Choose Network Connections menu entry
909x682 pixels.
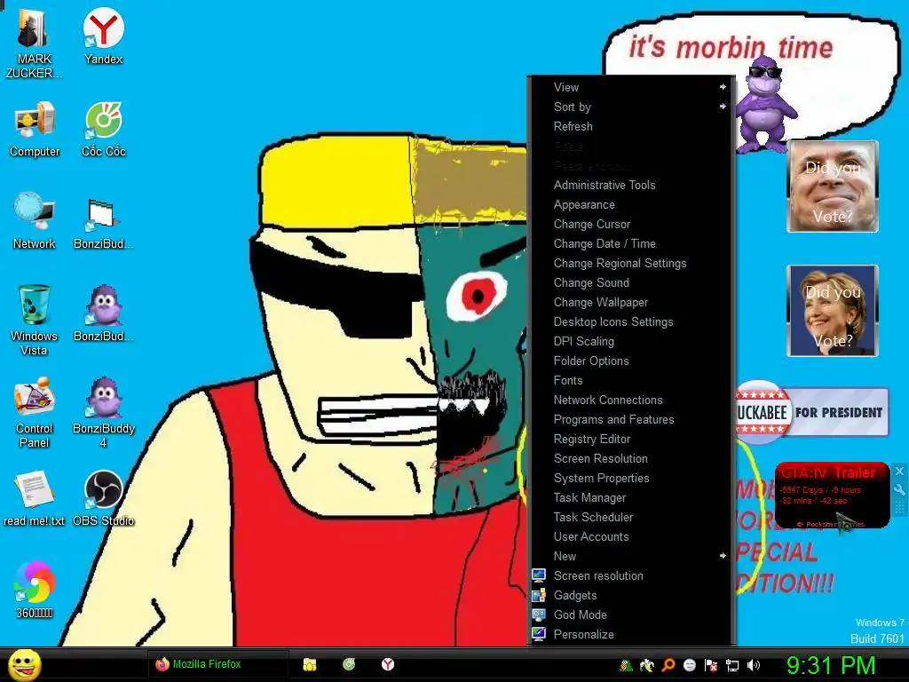click(632, 400)
